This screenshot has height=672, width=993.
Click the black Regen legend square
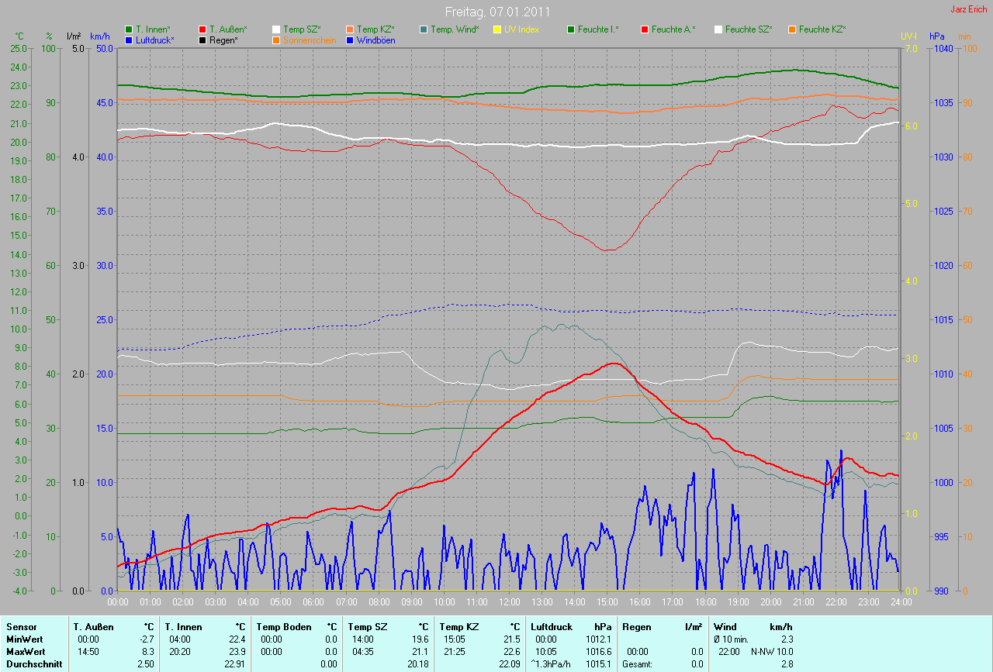point(202,40)
